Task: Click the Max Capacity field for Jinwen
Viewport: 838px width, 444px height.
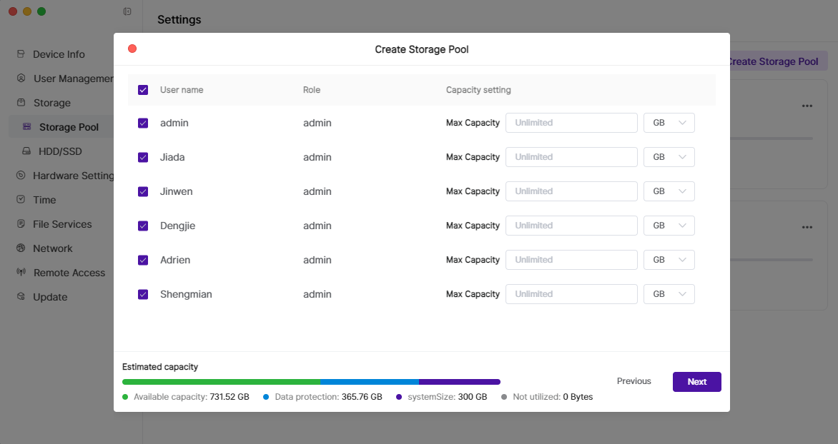Action: coord(571,191)
